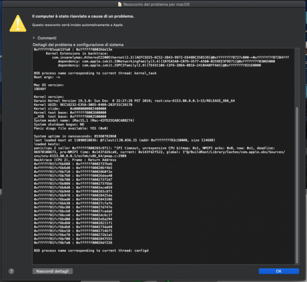
Task: Click the 'last loaded kext at' line
Action: (x=124, y=140)
